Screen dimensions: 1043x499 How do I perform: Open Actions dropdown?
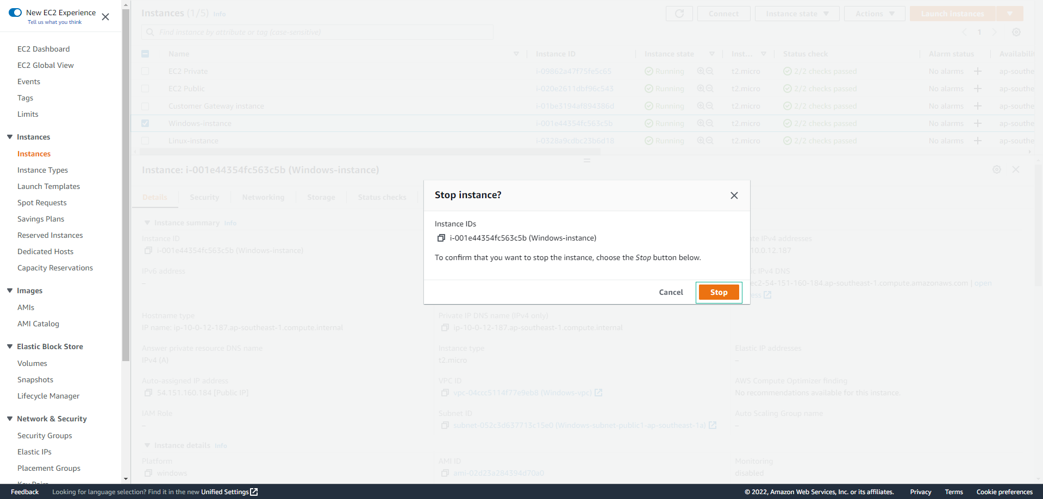coord(875,14)
